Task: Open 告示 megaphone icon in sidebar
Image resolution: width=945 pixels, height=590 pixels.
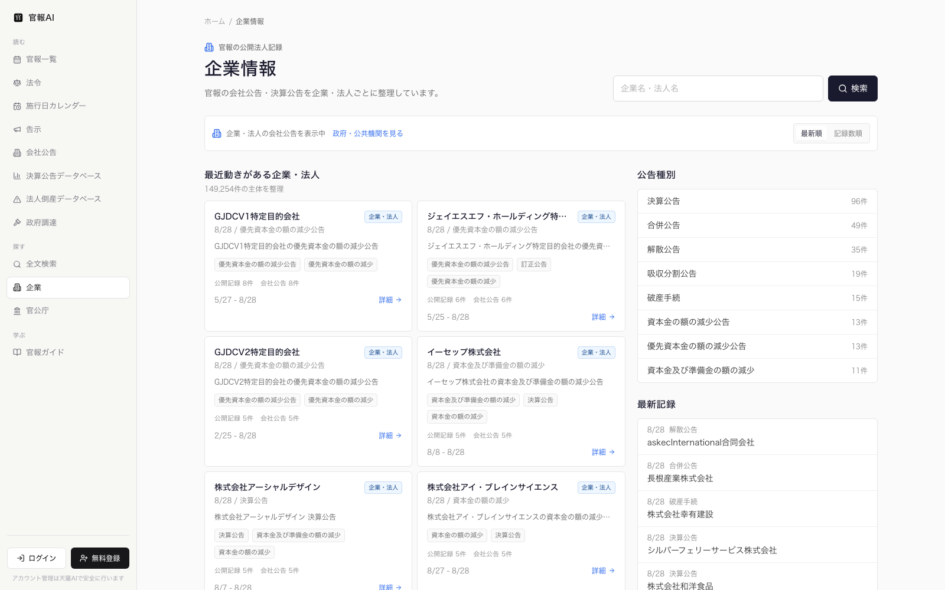Action: 17,129
